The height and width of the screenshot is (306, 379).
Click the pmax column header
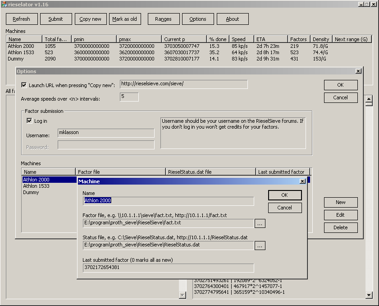coord(139,39)
